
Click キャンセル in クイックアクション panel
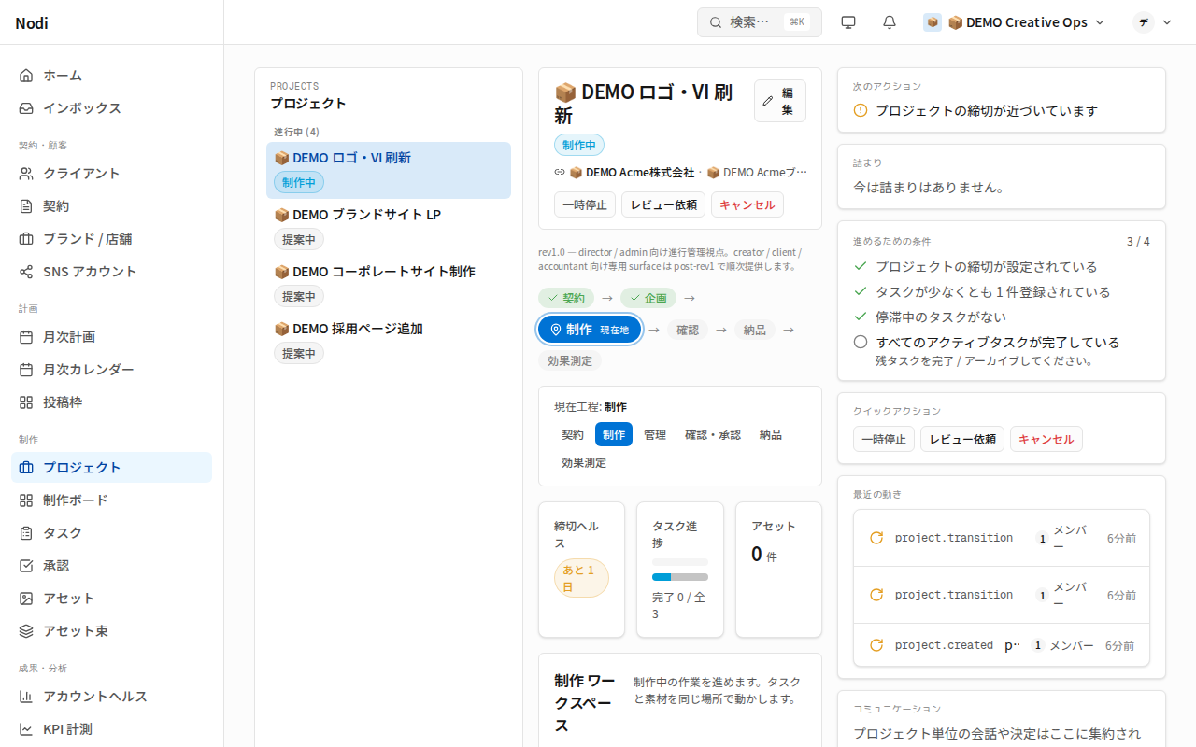(x=1046, y=439)
